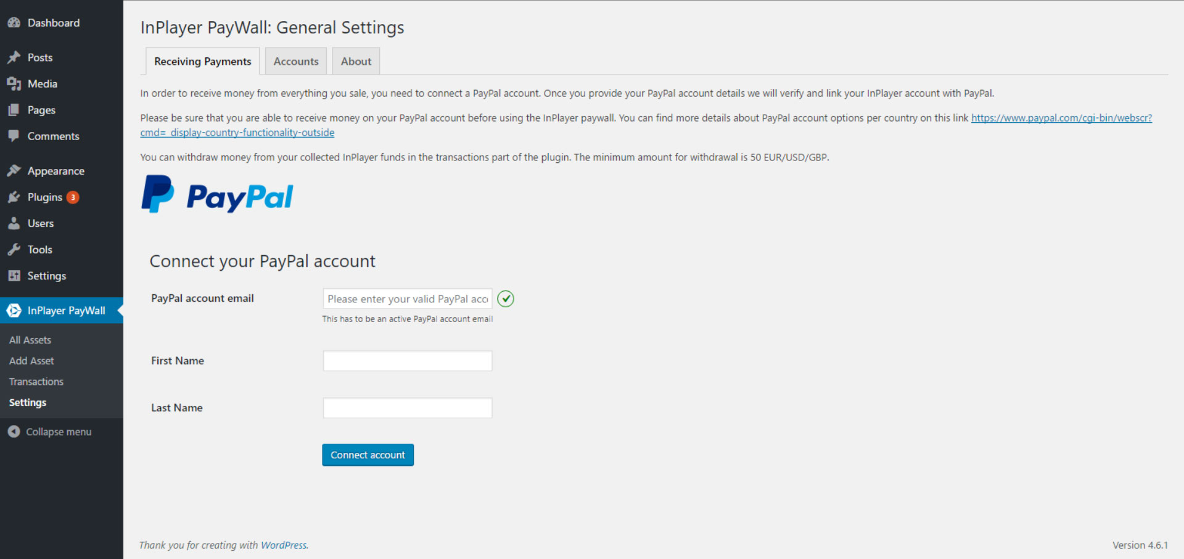The image size is (1184, 559).
Task: Click the Users person icon
Action: click(14, 223)
